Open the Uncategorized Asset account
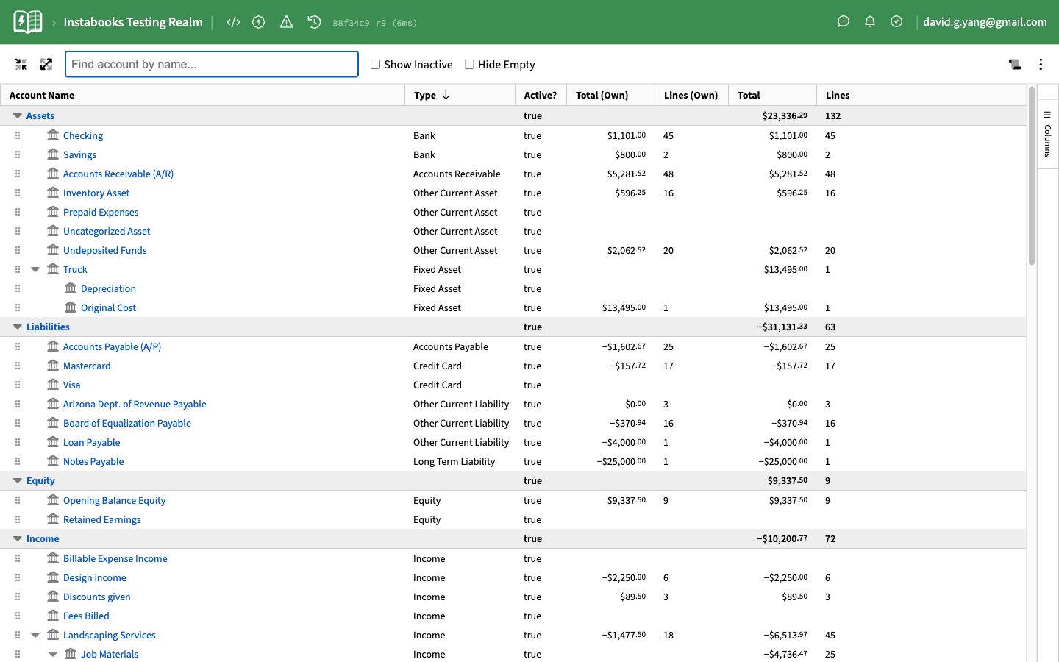1059x662 pixels. click(x=107, y=231)
